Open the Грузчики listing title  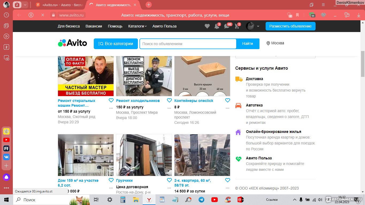point(124,180)
